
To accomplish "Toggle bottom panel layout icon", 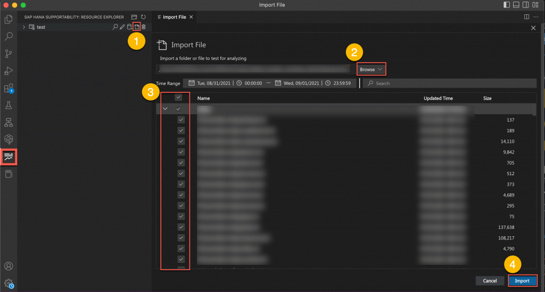I will point(516,5).
